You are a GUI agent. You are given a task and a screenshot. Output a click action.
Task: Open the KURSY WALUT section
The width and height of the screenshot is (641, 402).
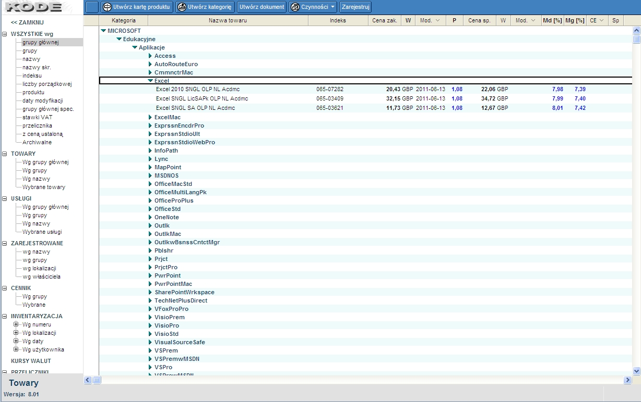click(x=31, y=361)
